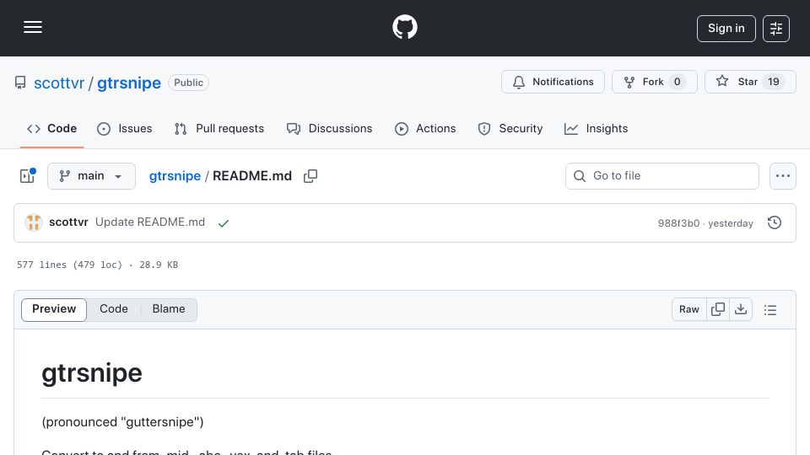The width and height of the screenshot is (810, 455).
Task: Expand the file tree side panel
Action: tap(27, 176)
